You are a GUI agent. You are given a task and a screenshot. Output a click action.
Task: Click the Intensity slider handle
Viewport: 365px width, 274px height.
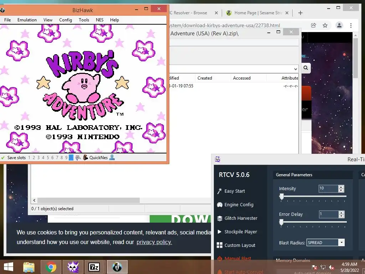point(282,197)
